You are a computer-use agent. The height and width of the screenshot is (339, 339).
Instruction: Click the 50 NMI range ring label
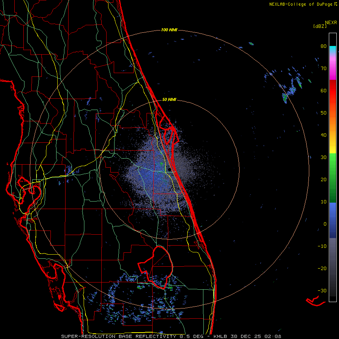(169, 100)
